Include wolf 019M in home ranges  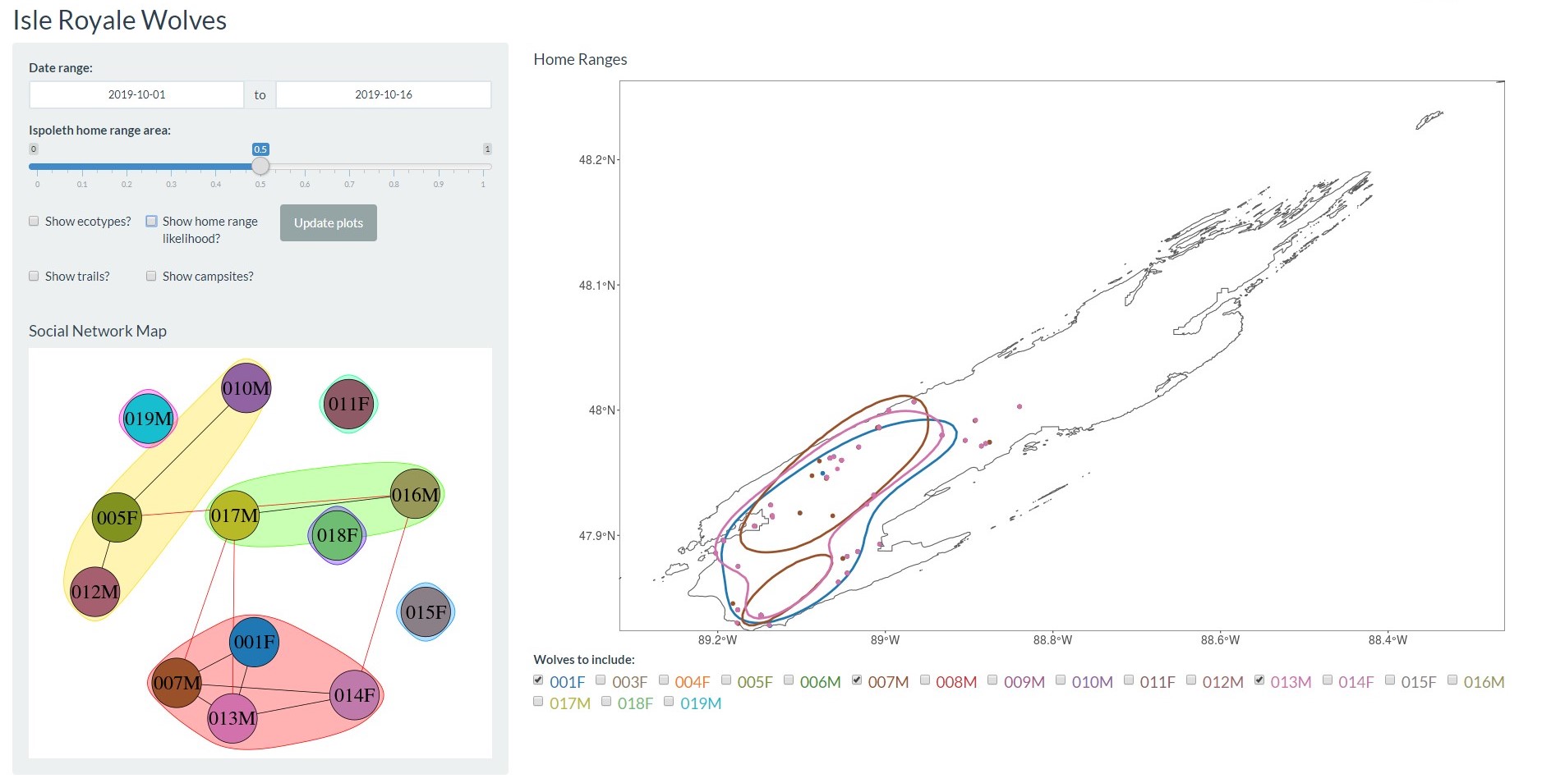670,702
